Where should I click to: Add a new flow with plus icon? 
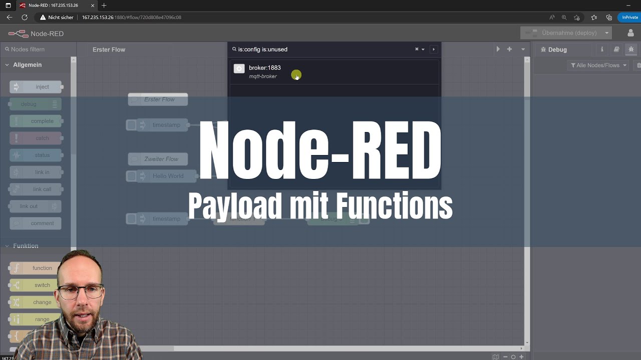[x=509, y=49]
